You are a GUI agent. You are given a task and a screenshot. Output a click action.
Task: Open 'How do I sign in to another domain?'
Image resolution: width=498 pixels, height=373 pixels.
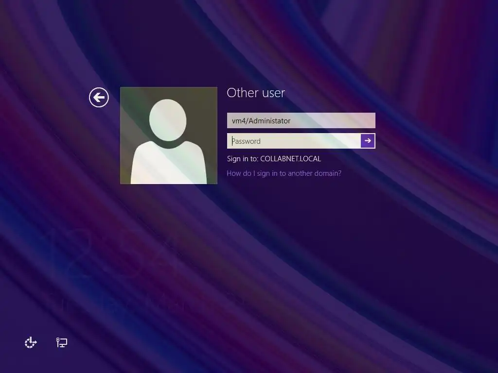coord(284,173)
